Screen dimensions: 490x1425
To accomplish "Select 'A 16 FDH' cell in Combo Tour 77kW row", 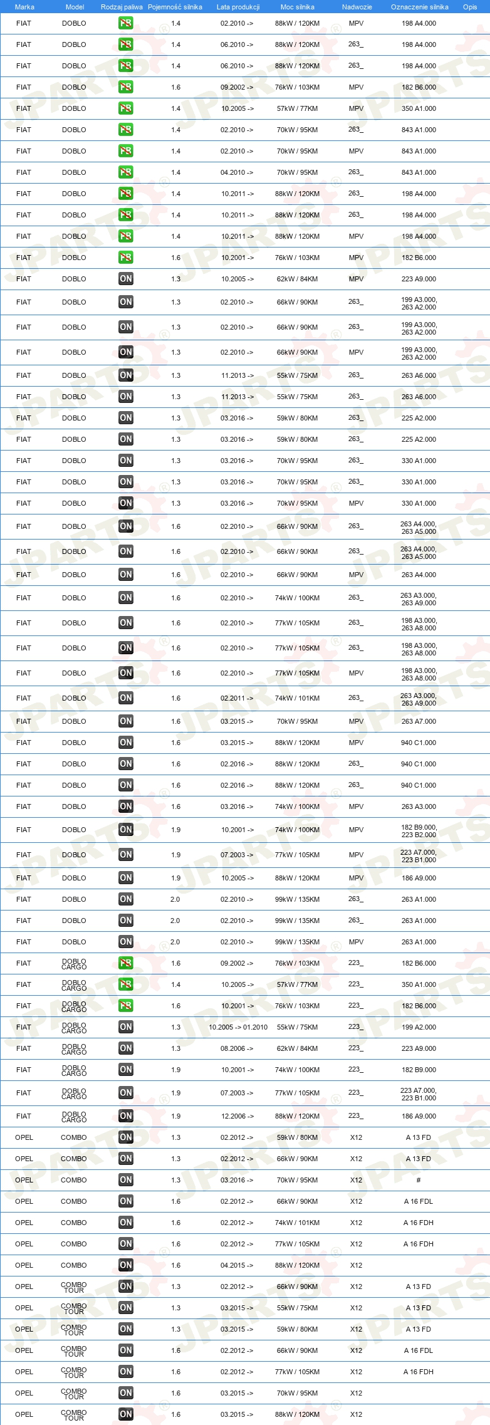I will 419,1372.
